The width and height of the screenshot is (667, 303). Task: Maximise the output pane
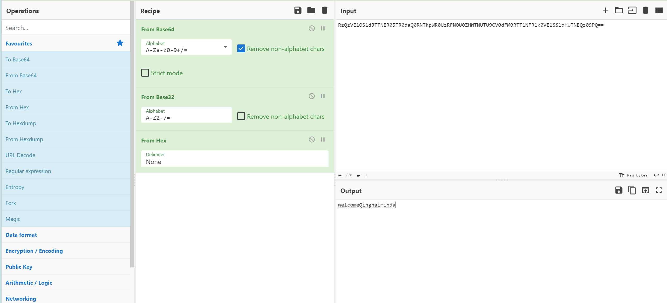[x=659, y=190]
